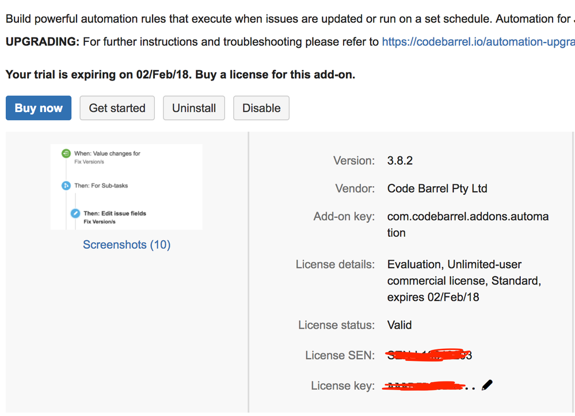This screenshot has height=416, width=575.
Task: Open the Screenshots (10) link
Action: 127,244
